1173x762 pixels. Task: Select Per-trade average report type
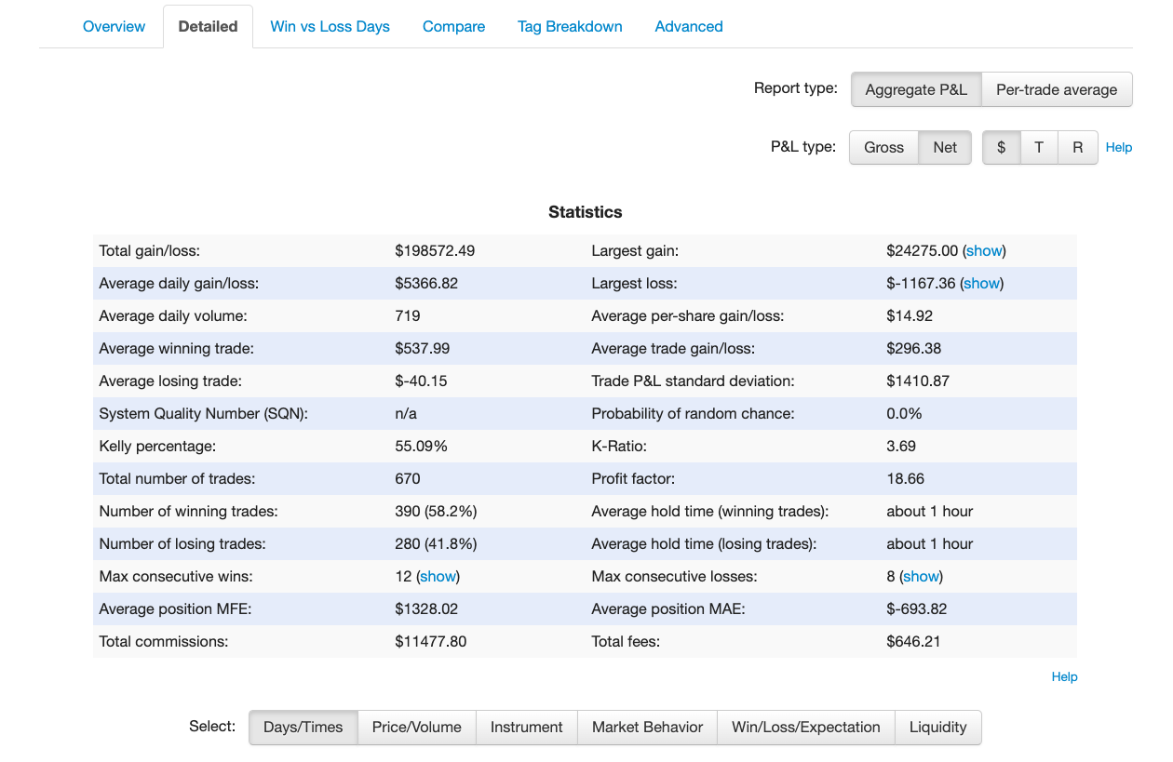(x=1057, y=90)
